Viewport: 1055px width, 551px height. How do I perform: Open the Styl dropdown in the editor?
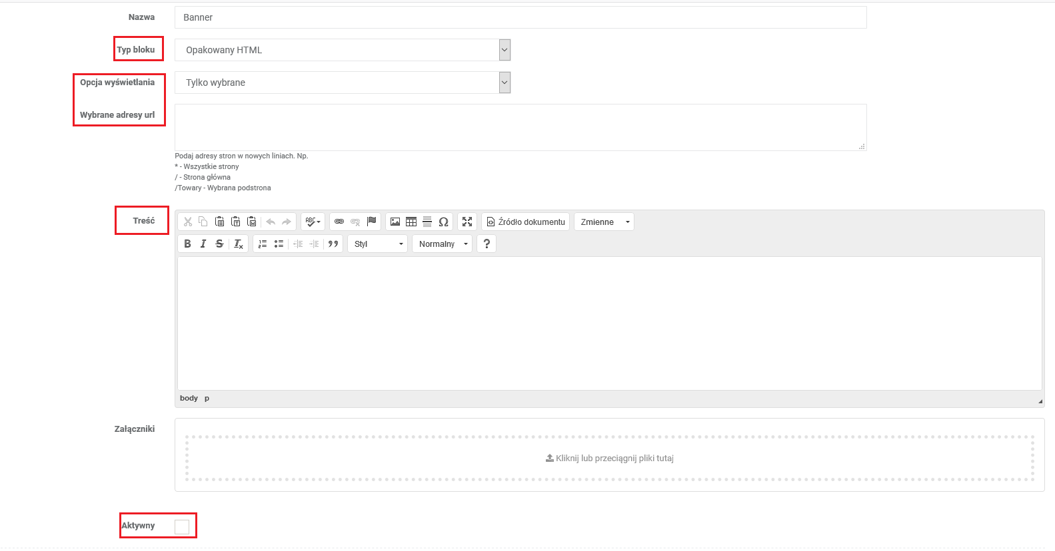coord(378,244)
